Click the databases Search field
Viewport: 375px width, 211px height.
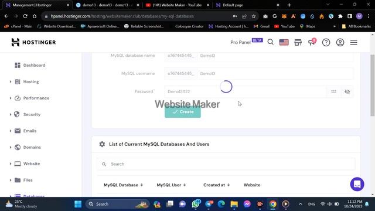pyautogui.click(x=226, y=164)
